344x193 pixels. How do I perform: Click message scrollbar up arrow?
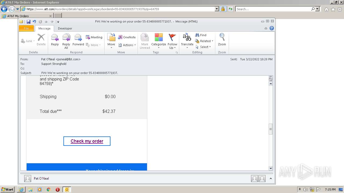[x=271, y=84]
